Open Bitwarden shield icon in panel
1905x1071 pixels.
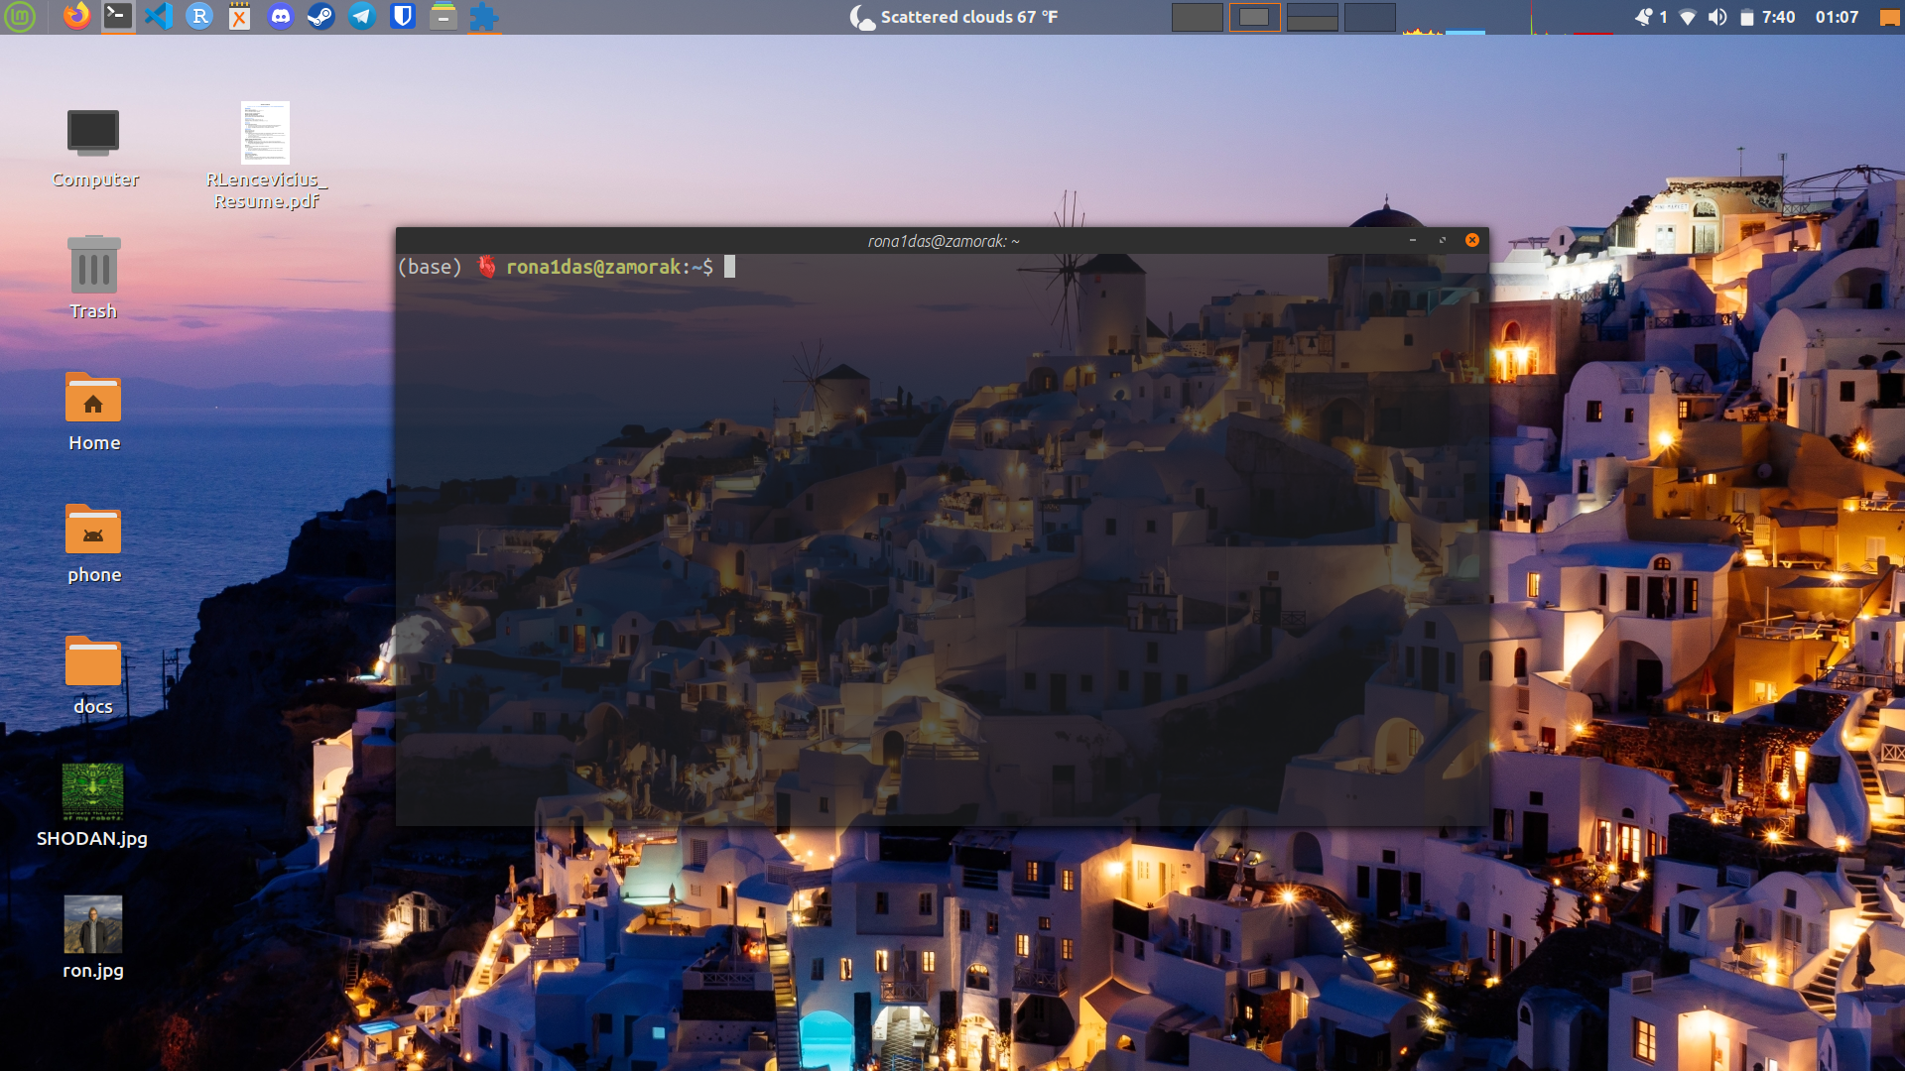[x=403, y=16]
